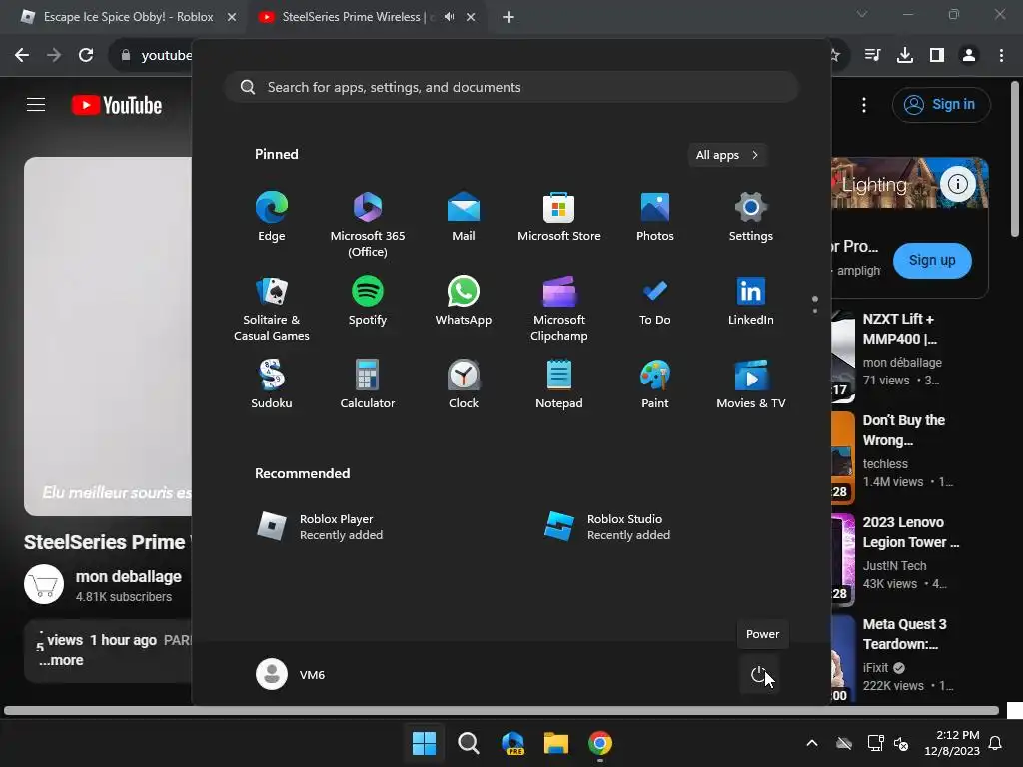Open the Mail app

point(464,217)
